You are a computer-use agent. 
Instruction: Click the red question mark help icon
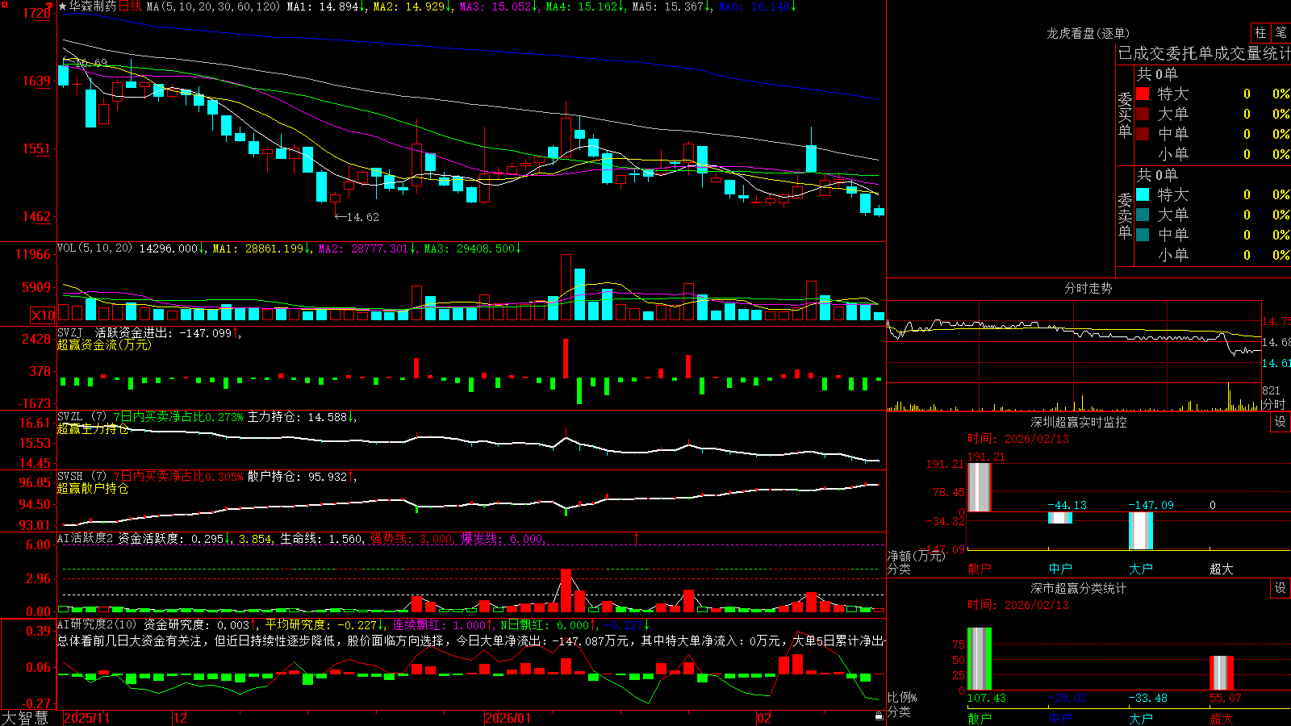click(x=48, y=6)
